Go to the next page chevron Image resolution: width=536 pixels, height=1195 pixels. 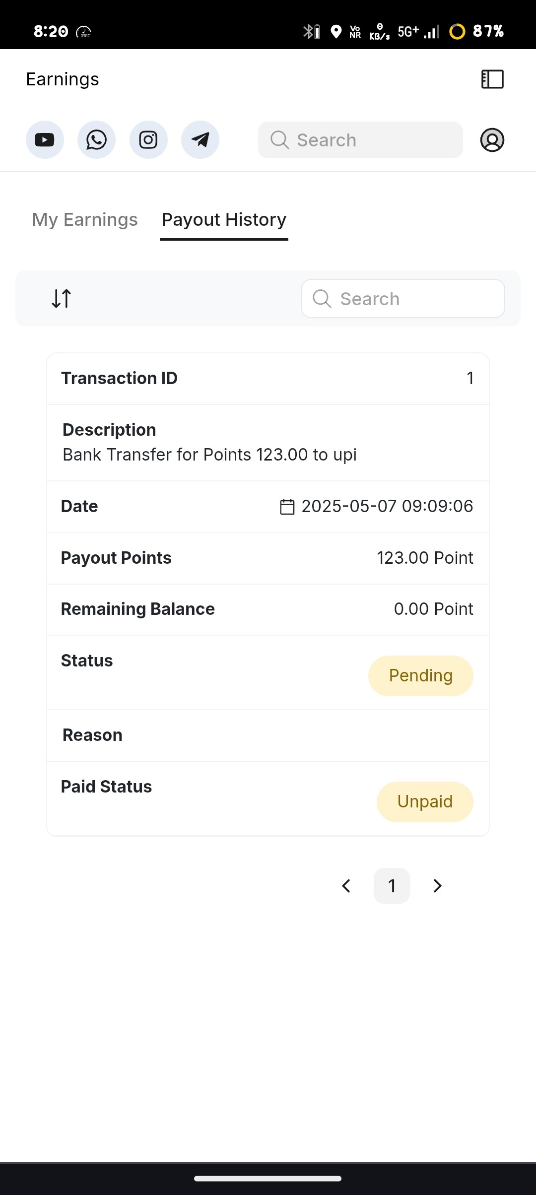(x=437, y=886)
